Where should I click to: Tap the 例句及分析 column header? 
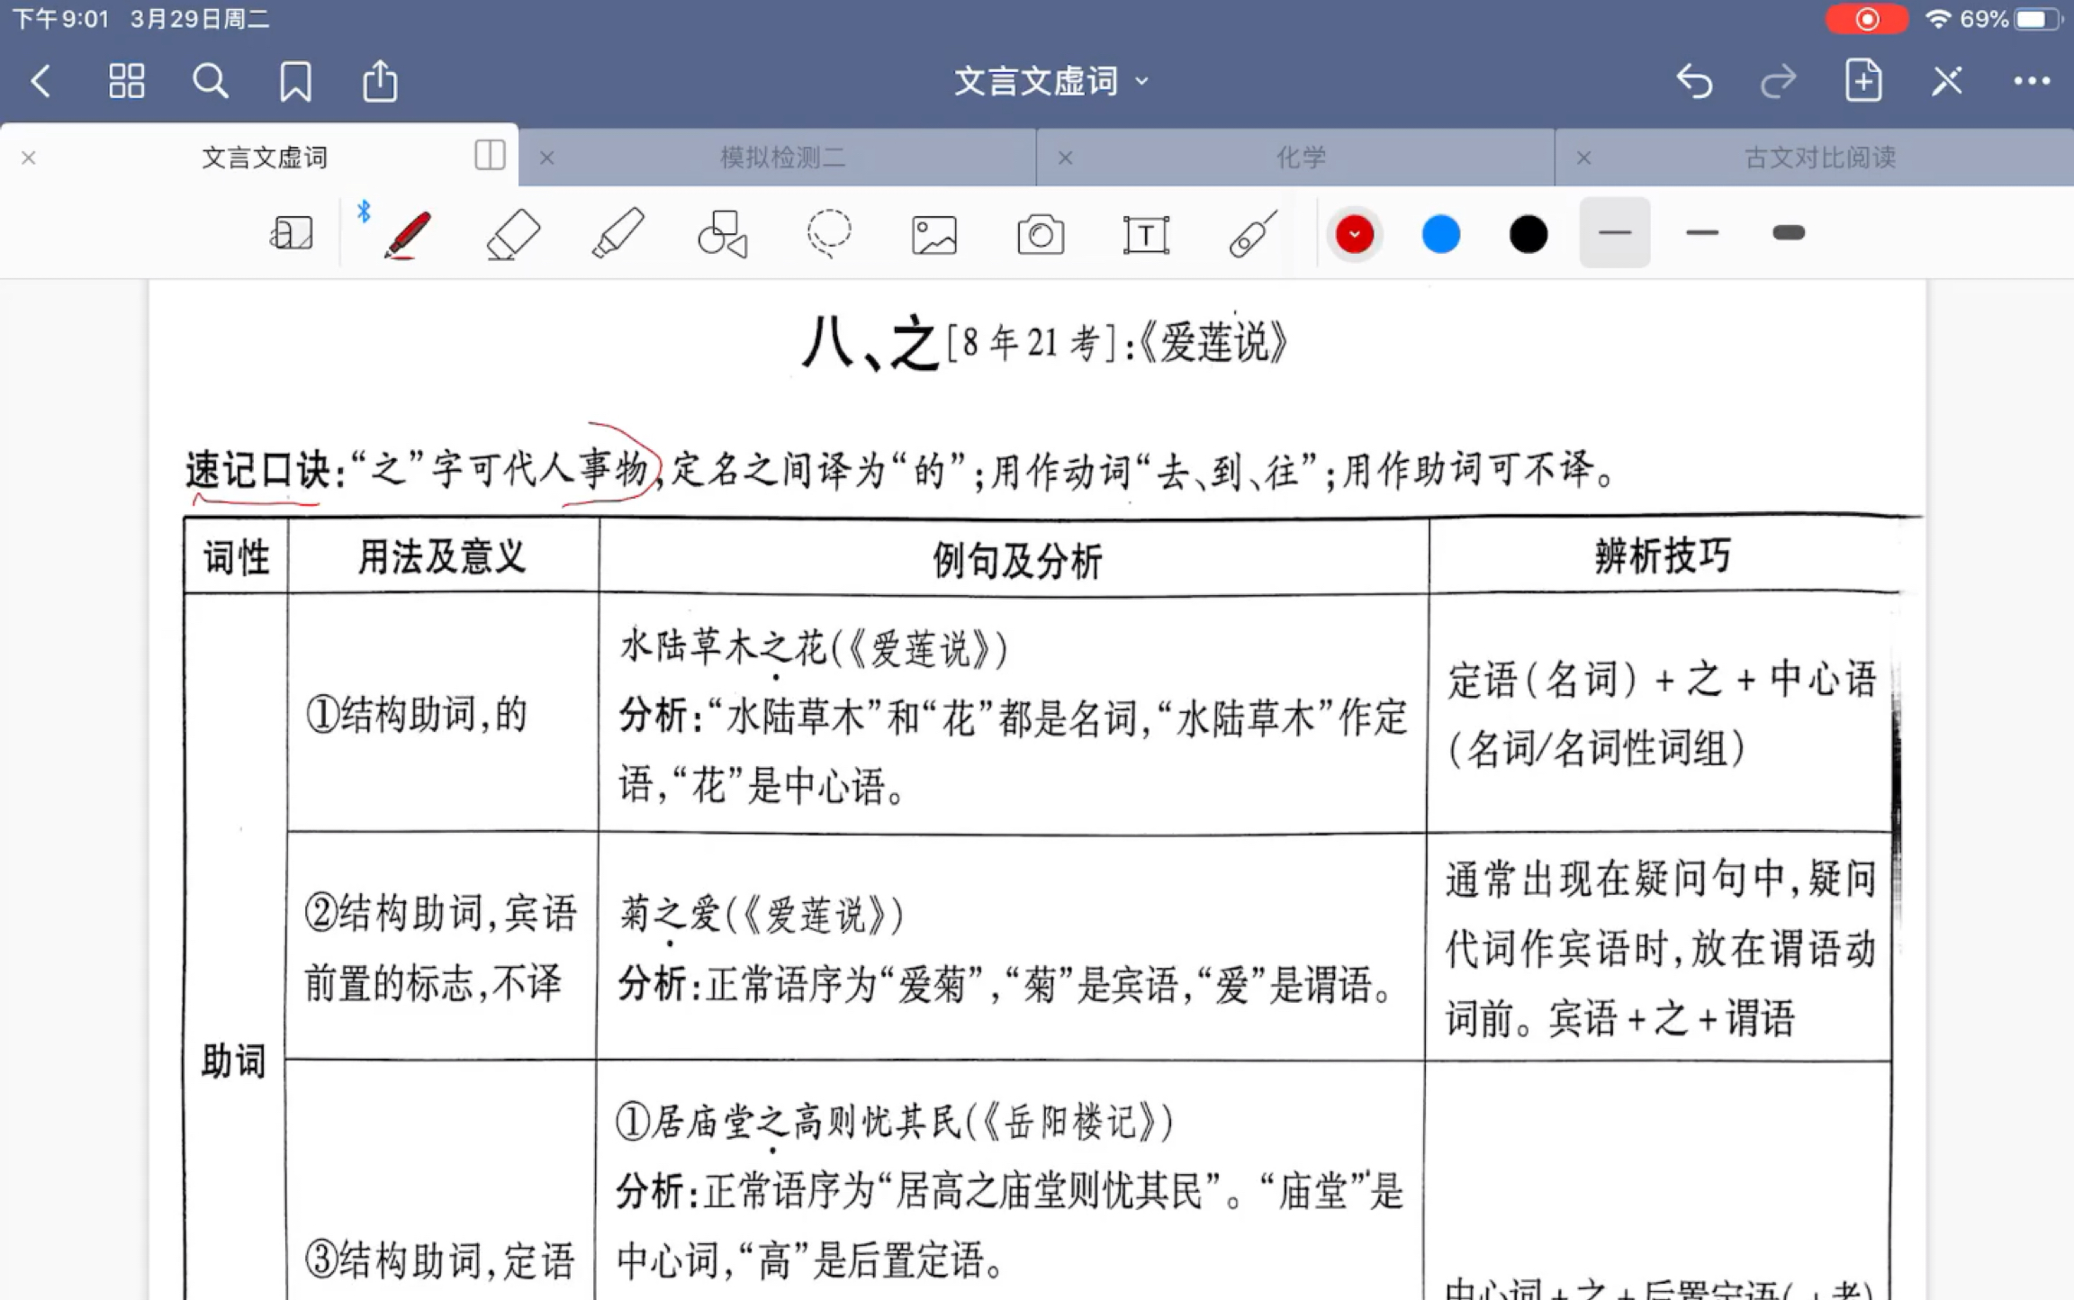point(1016,561)
